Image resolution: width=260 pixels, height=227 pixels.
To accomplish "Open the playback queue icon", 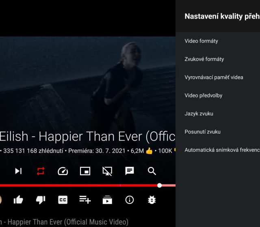I will click(x=107, y=199).
